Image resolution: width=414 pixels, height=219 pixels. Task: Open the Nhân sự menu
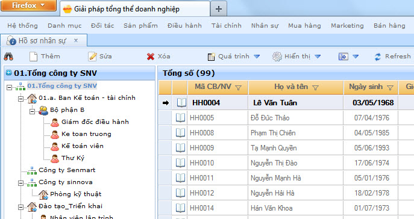[x=265, y=25]
